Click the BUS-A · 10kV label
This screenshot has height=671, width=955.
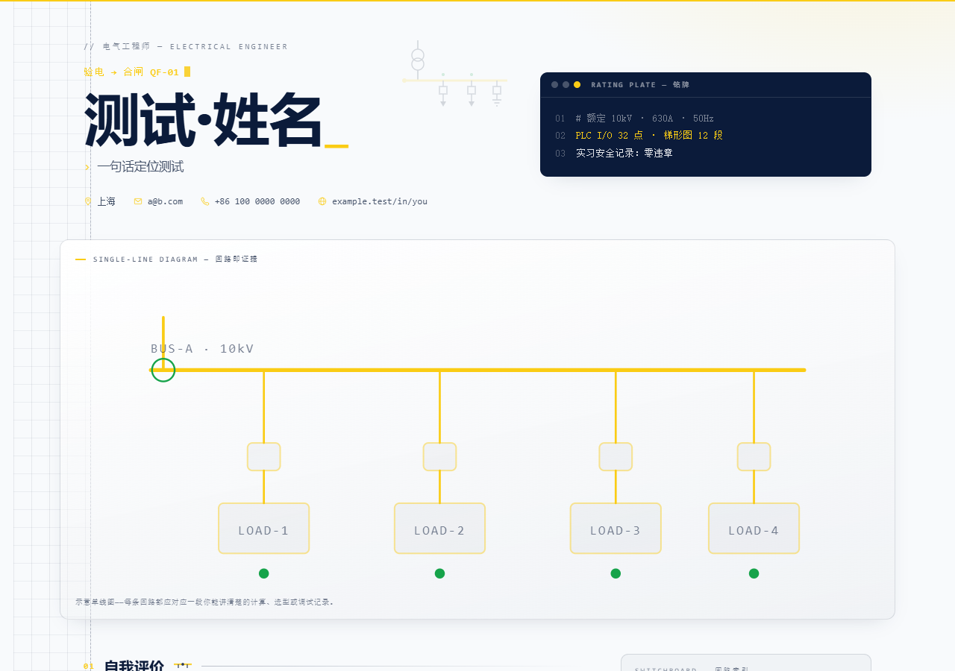(202, 349)
